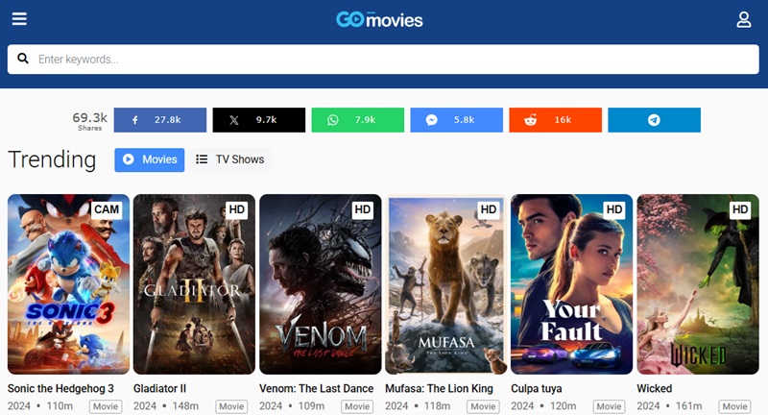Image resolution: width=768 pixels, height=415 pixels.
Task: Open Wicked movie poster
Action: (698, 284)
